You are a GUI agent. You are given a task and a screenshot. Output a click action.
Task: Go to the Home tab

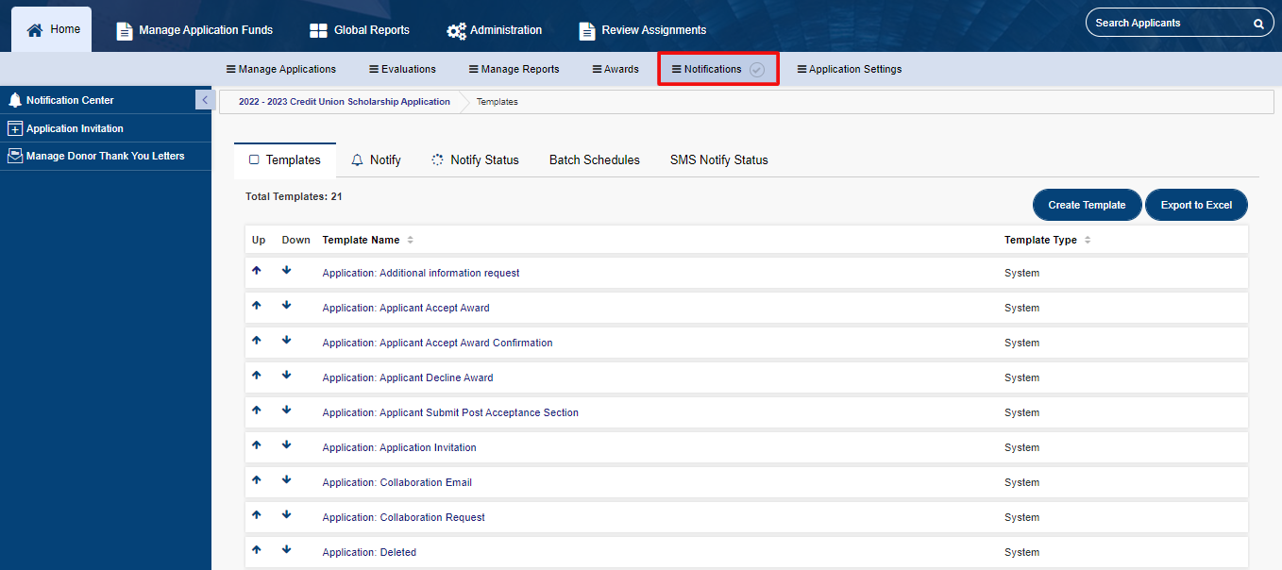pos(52,29)
